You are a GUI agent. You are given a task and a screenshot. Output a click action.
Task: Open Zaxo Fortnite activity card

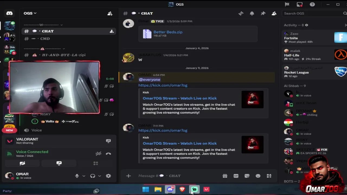coord(314,38)
